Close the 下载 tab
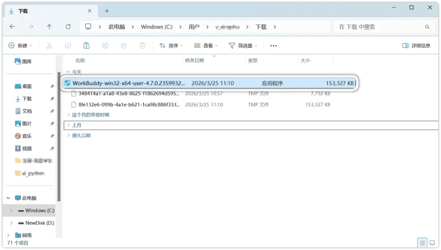 (x=89, y=11)
